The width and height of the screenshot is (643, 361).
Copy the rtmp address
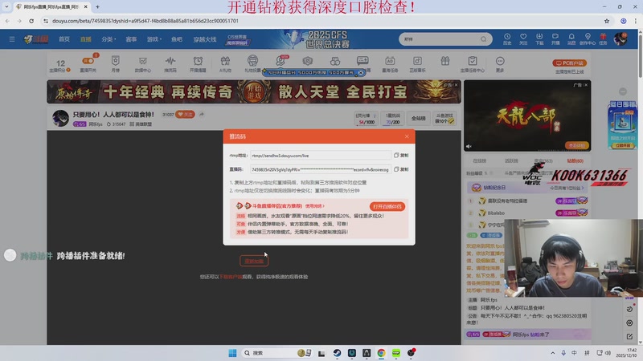coord(401,156)
